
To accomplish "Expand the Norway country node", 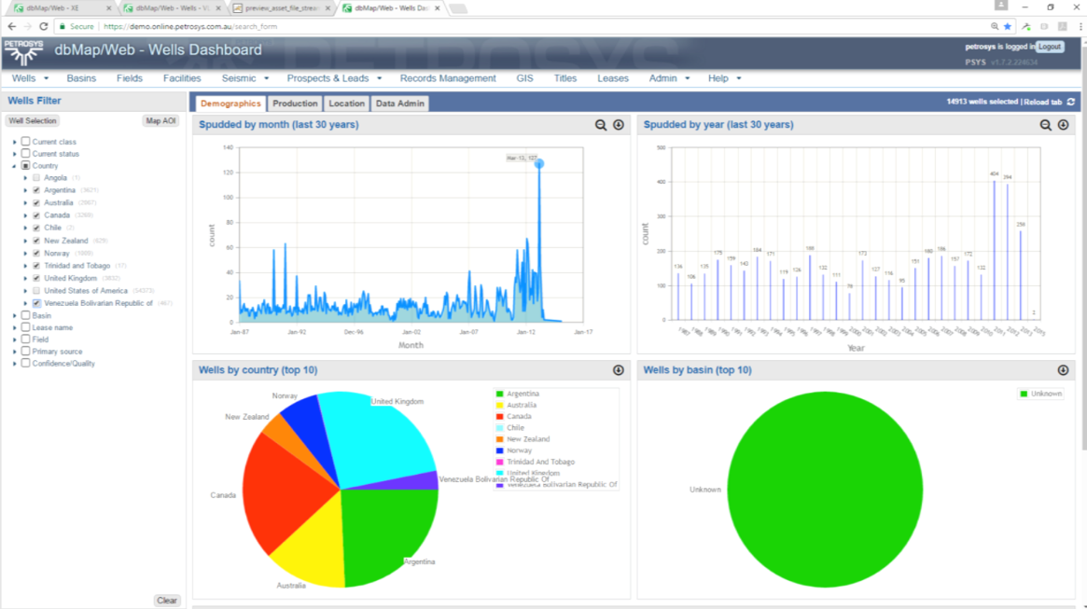I will (x=25, y=254).
